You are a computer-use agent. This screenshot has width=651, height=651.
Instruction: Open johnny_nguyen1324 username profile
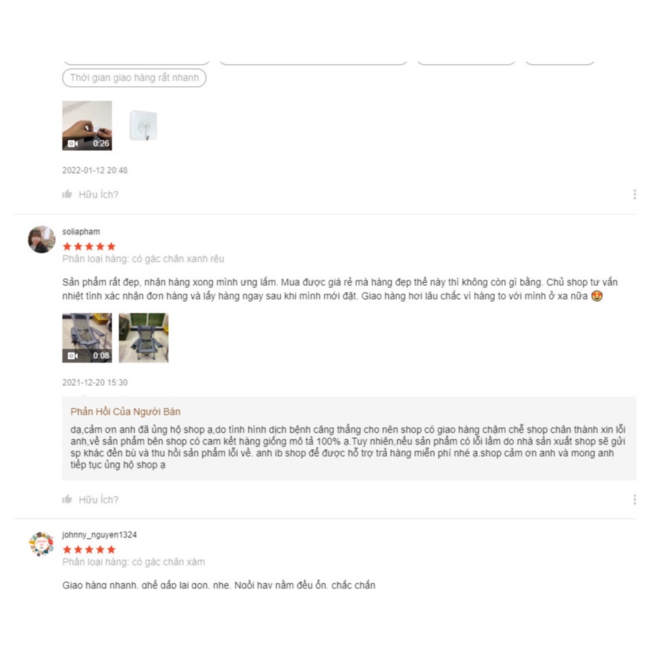(x=99, y=535)
